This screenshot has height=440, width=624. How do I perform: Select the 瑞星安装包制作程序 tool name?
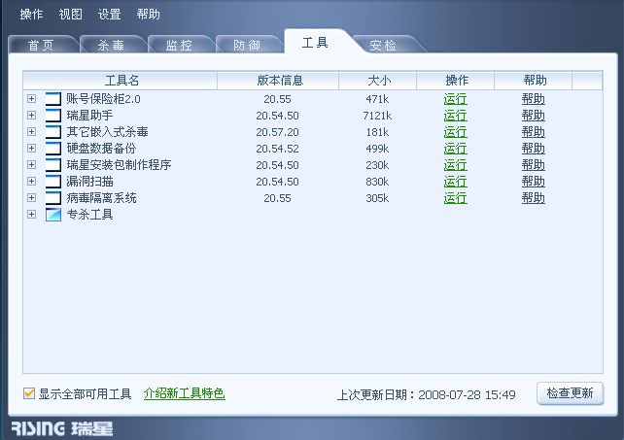pos(119,165)
